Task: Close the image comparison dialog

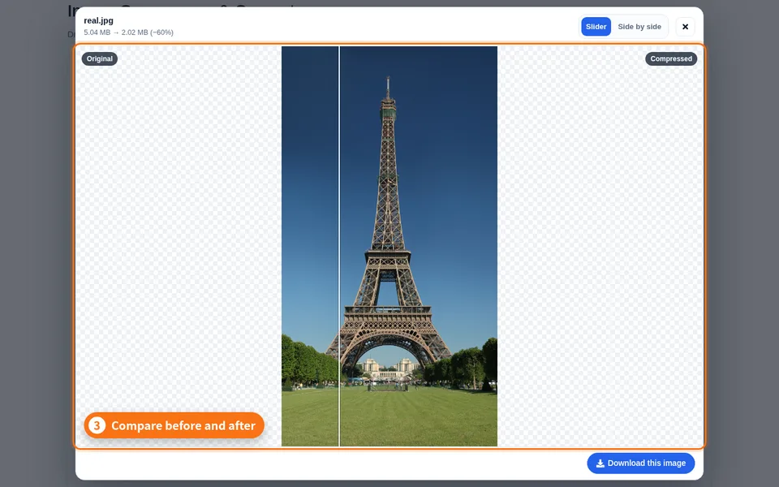Action: 685,27
